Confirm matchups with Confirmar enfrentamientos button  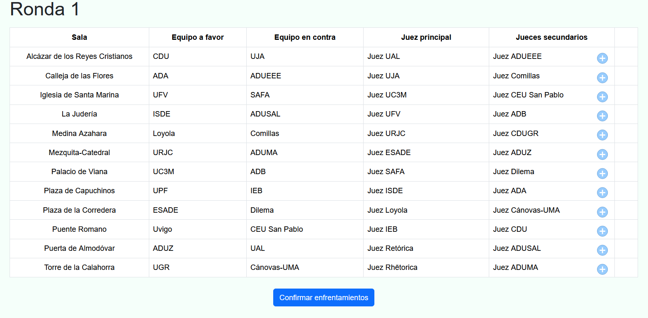[x=324, y=298]
